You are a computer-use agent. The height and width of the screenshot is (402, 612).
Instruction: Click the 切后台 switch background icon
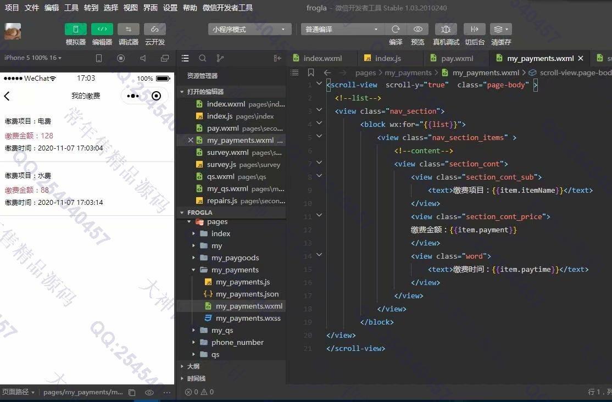tap(475, 29)
